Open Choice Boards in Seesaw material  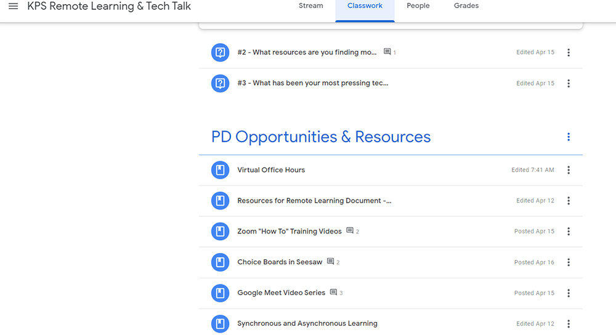(x=280, y=262)
